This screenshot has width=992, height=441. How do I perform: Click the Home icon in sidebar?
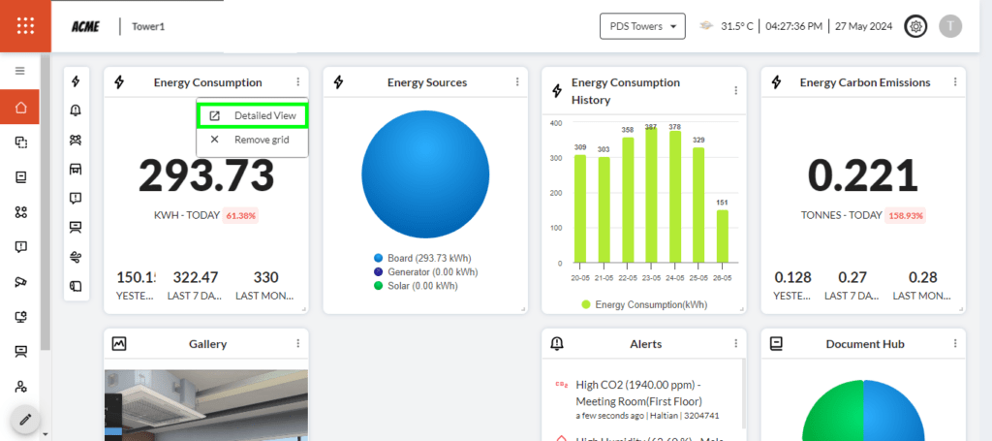20,107
